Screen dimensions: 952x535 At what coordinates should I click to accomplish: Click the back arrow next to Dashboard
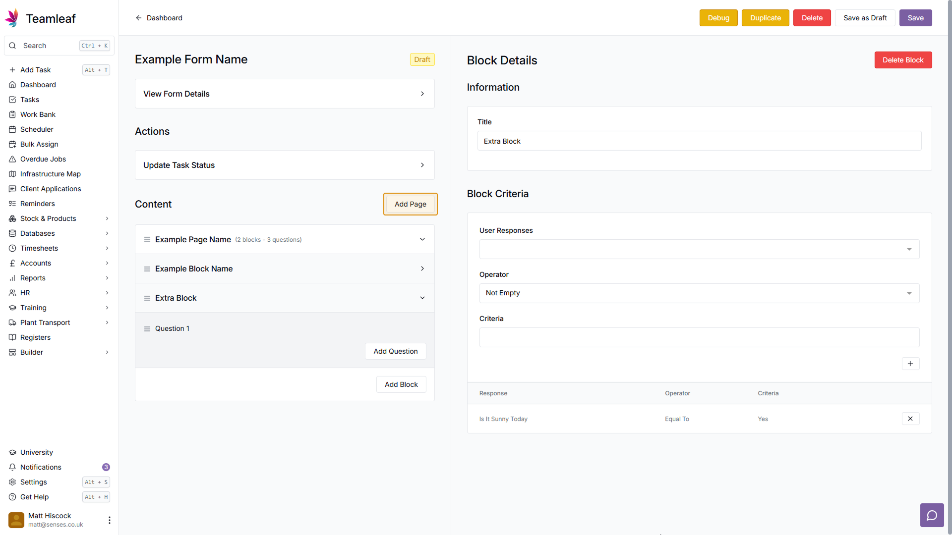tap(139, 18)
